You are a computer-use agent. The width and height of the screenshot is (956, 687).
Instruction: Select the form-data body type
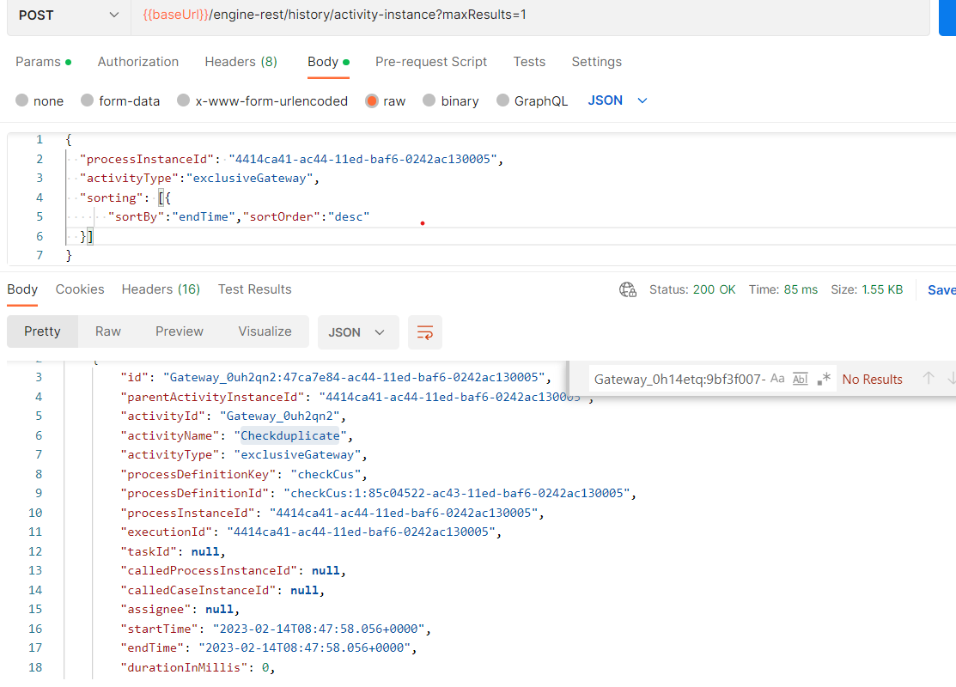(120, 100)
